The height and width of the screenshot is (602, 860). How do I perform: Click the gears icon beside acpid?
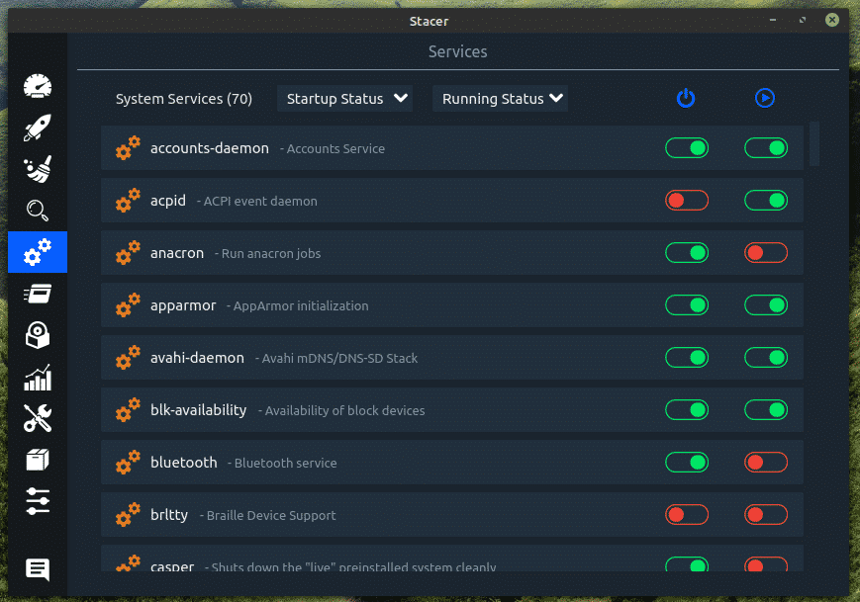pyautogui.click(x=128, y=201)
